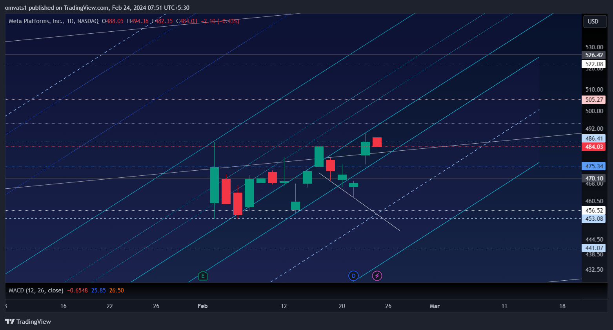Click the 470.10 price label
Screen dimensions: 613x330
pos(594,179)
